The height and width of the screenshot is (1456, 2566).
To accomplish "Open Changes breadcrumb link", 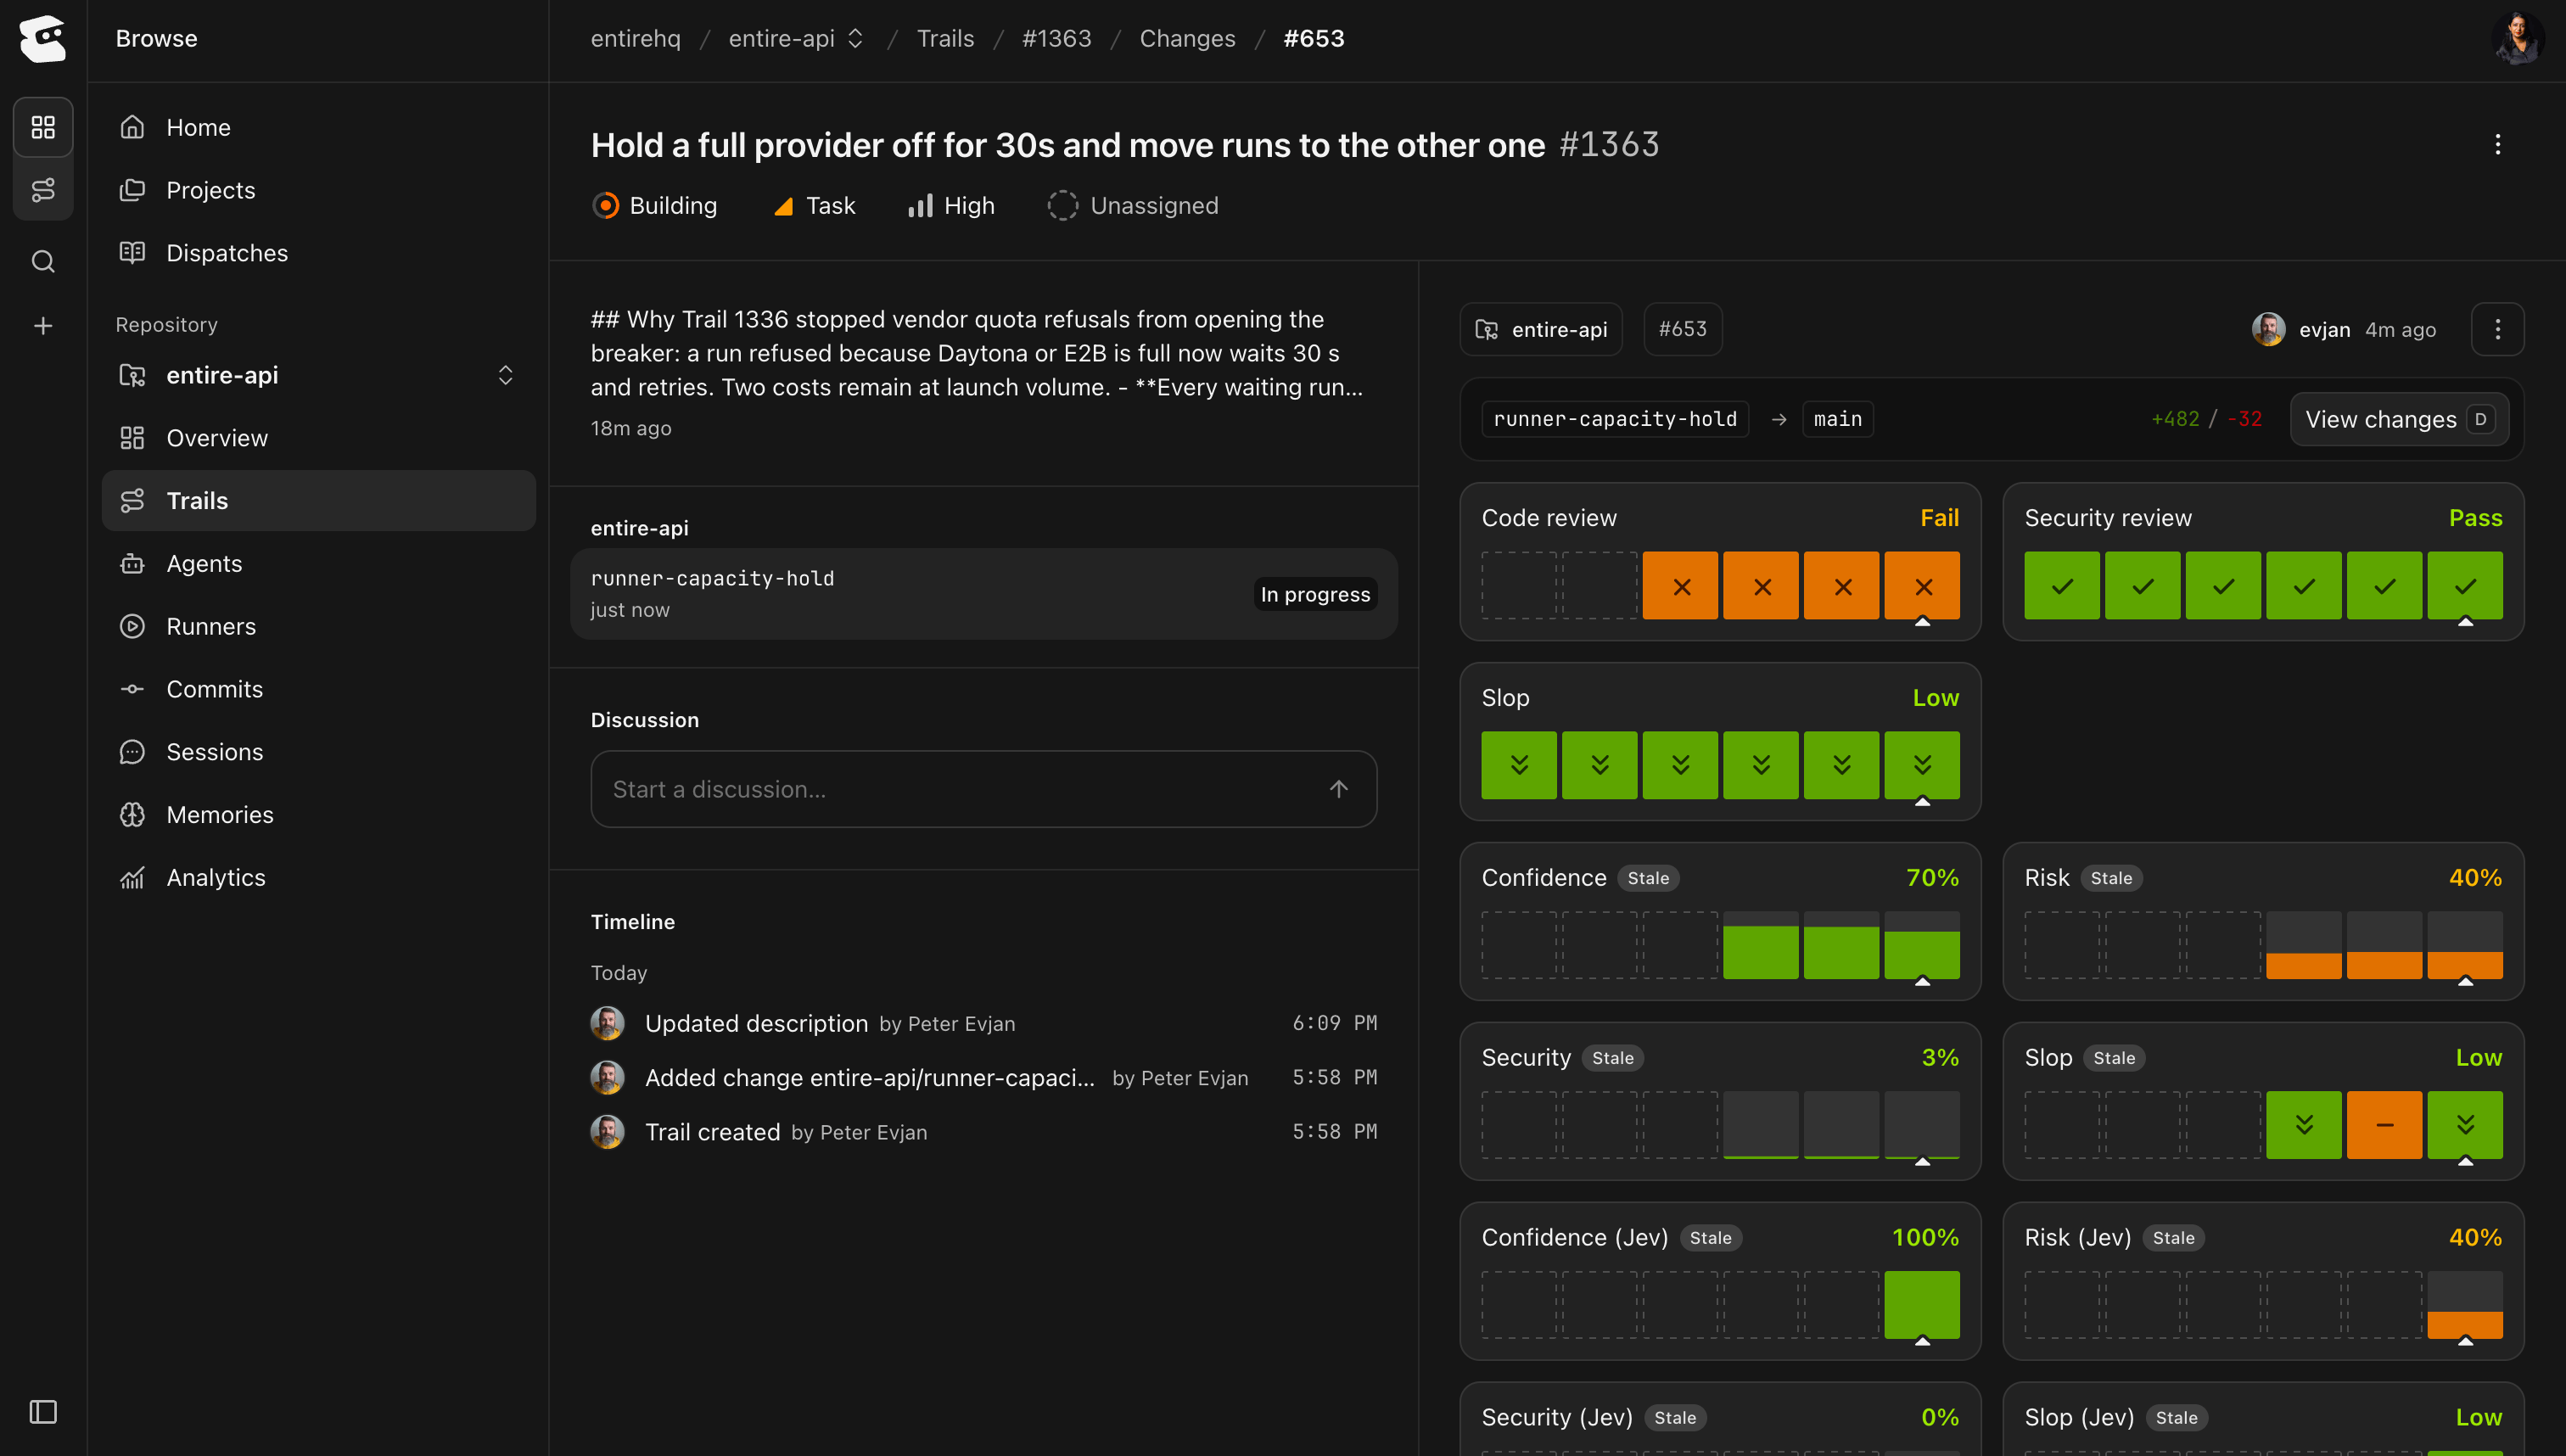I will 1187,38.
